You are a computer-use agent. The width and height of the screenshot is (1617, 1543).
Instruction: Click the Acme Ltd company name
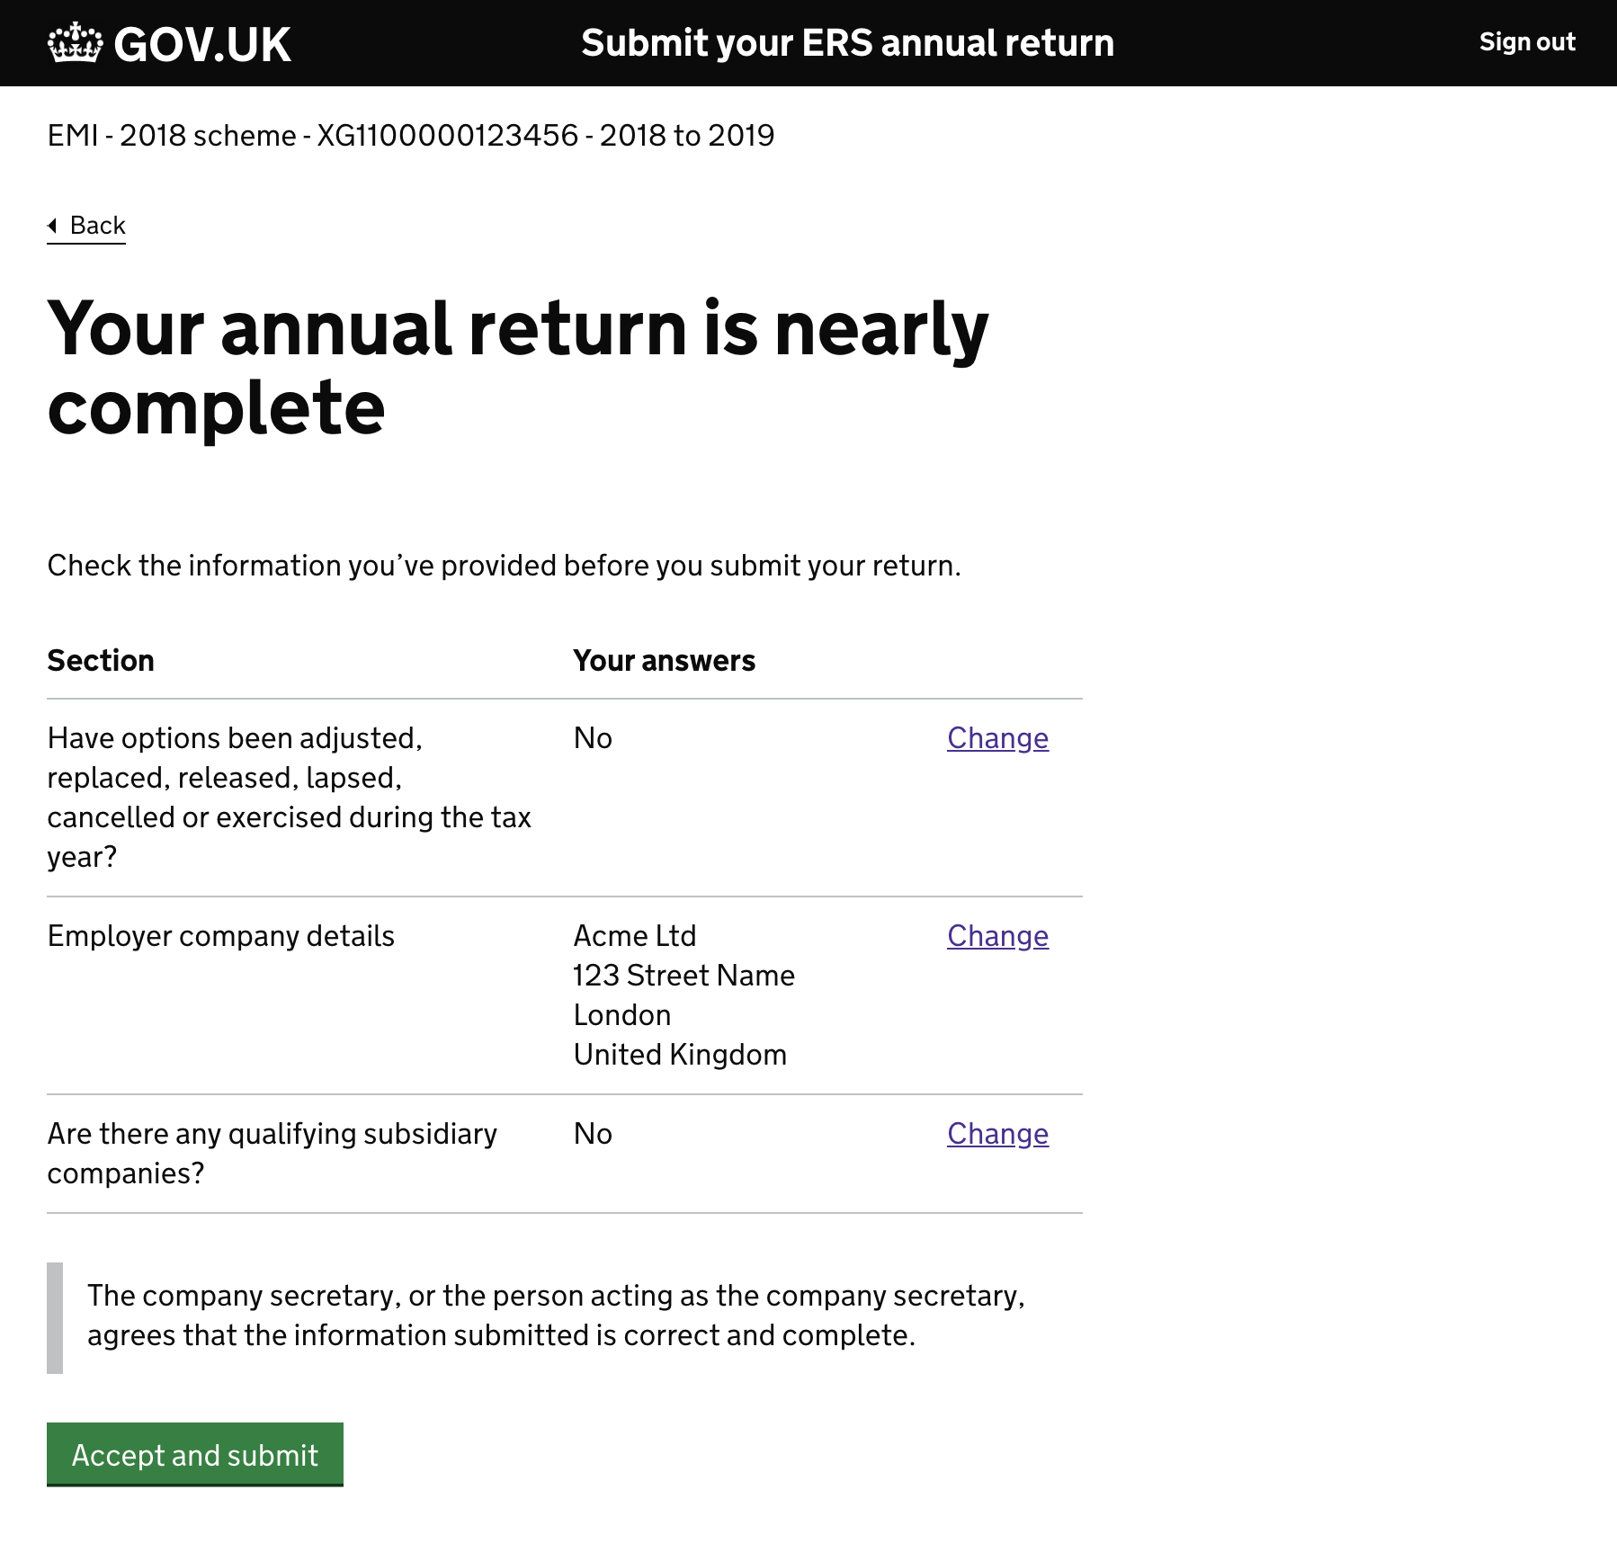635,936
